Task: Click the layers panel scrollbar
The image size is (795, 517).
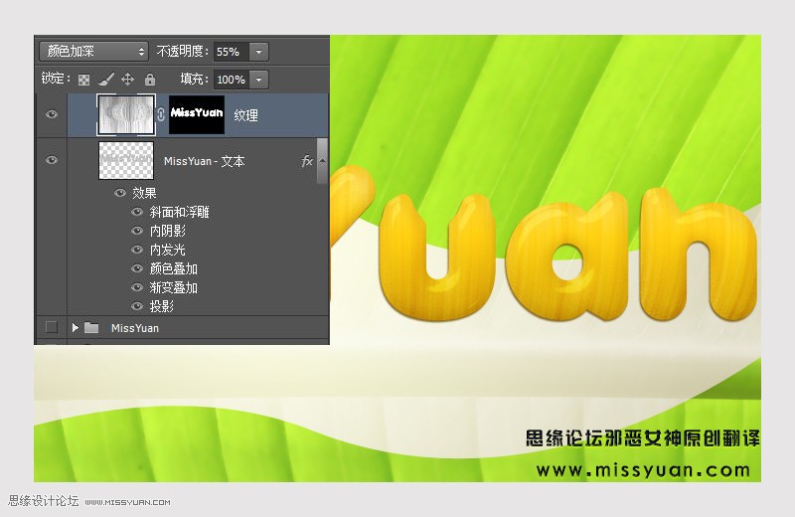Action: (x=322, y=160)
